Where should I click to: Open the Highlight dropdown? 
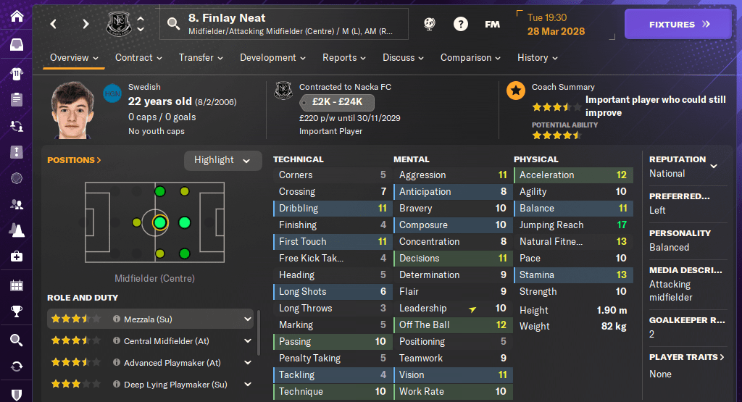(x=222, y=160)
